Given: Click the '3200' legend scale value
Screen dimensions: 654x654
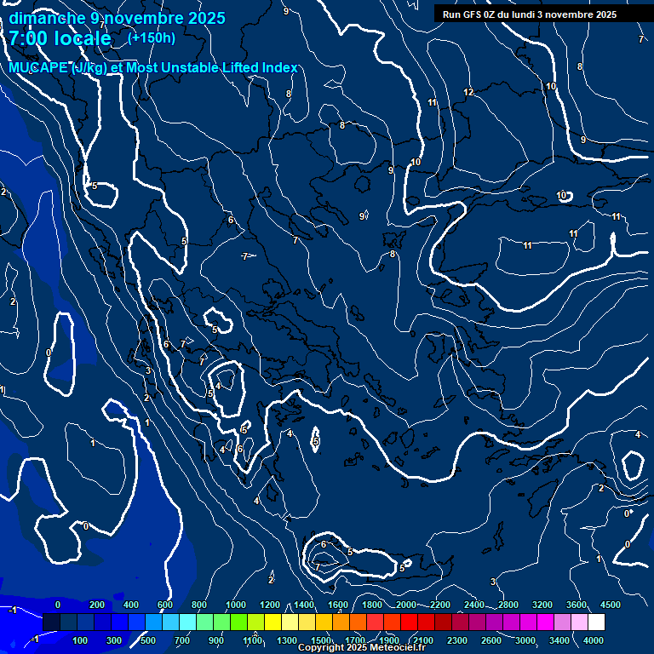Looking at the screenshot, I should tap(542, 605).
